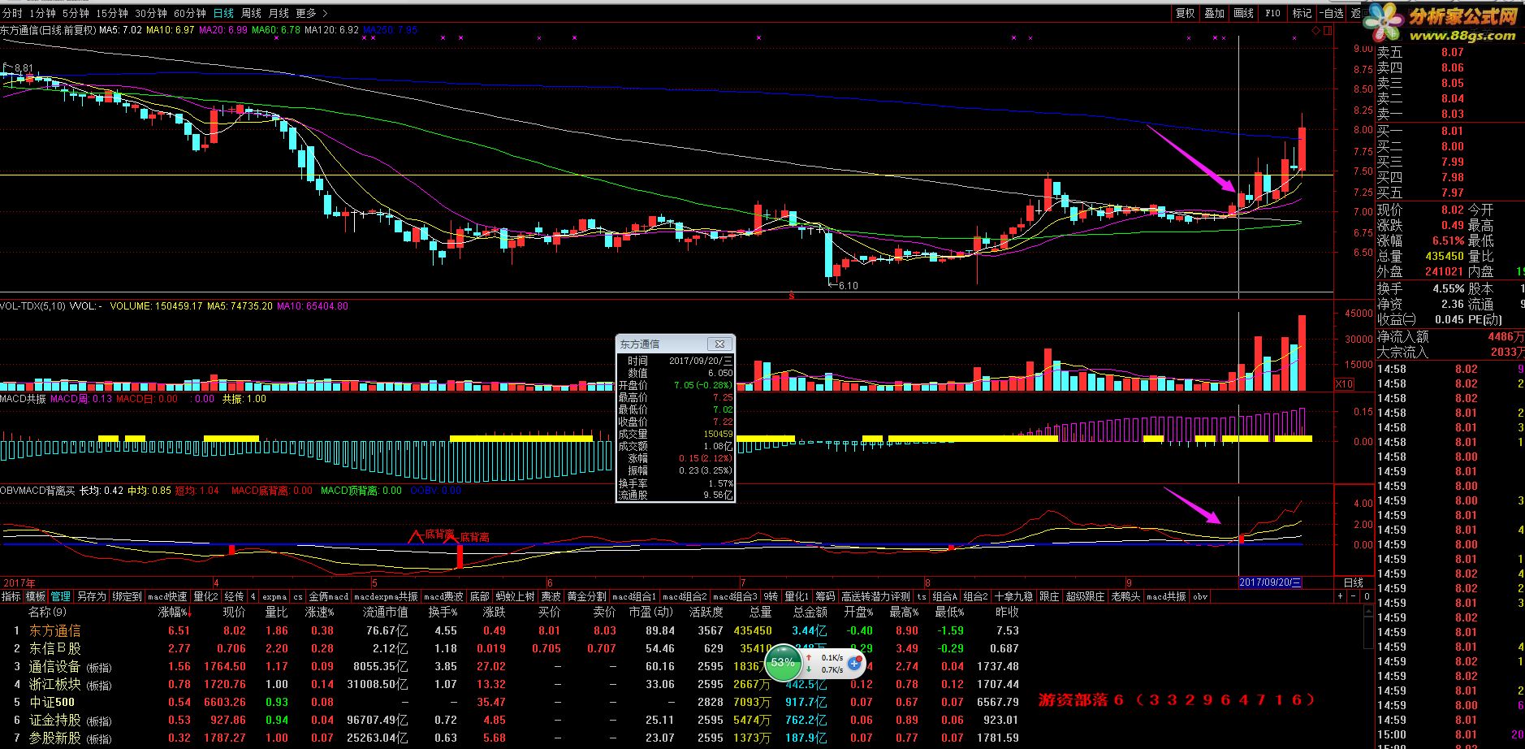Select the 筹码 indicator

pos(824,596)
